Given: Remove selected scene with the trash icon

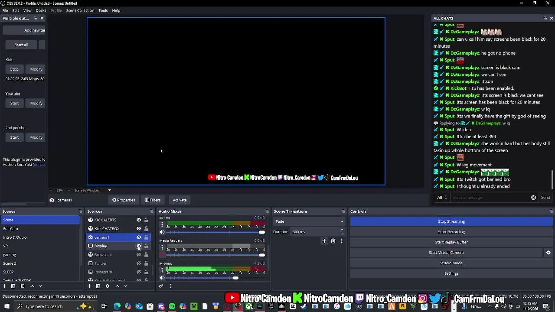Looking at the screenshot, I should coord(13,286).
